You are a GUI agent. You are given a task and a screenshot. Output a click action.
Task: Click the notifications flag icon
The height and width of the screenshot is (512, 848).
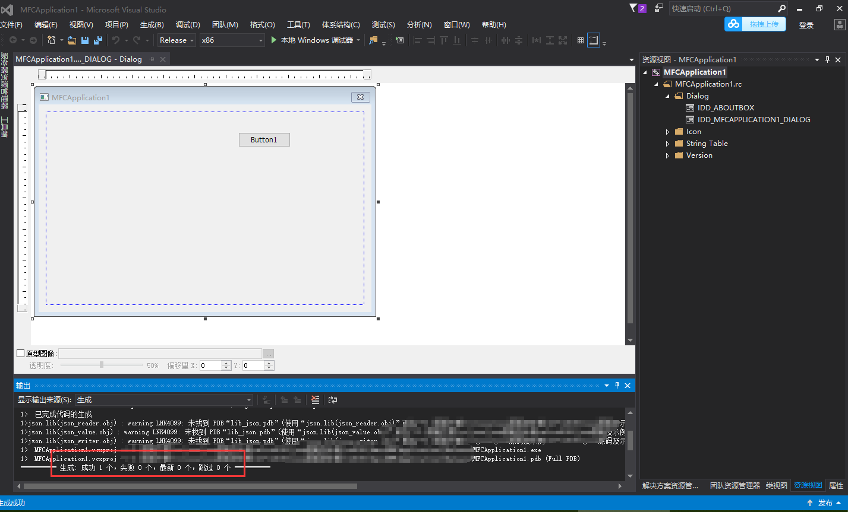coord(633,8)
